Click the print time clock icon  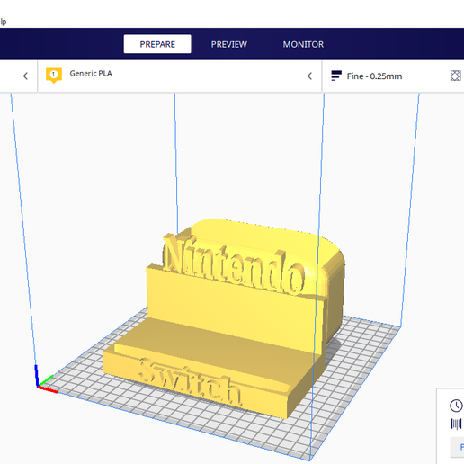tap(456, 406)
